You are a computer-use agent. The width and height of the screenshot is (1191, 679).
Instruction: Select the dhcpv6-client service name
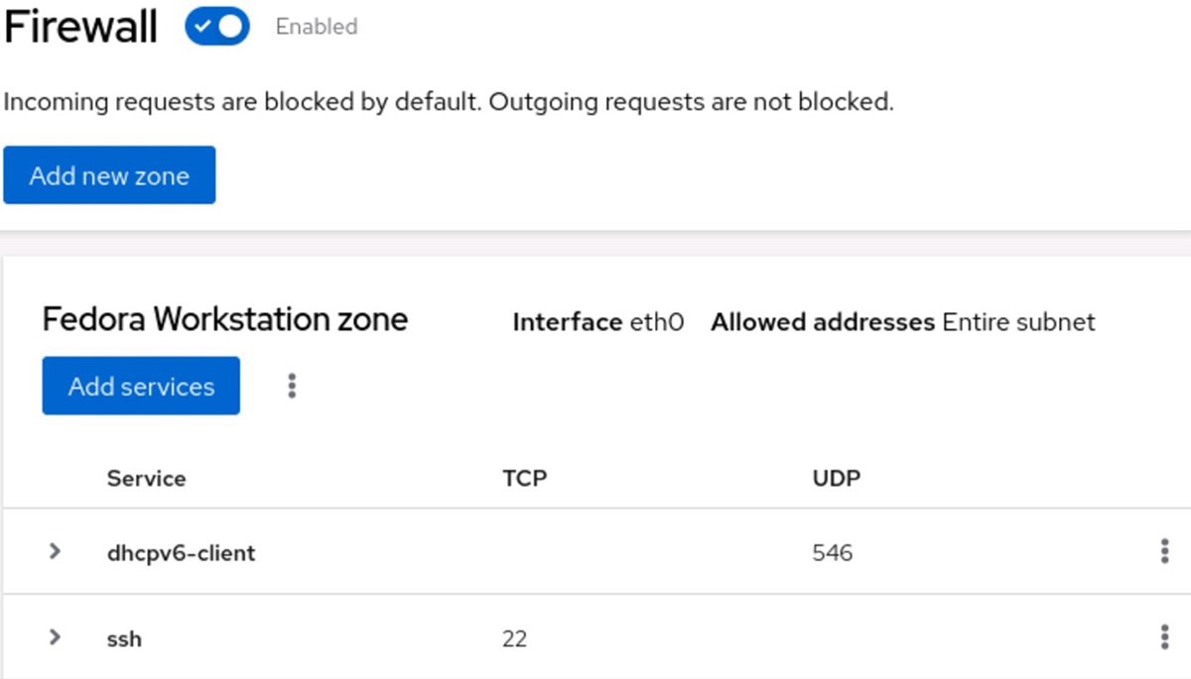coord(181,553)
